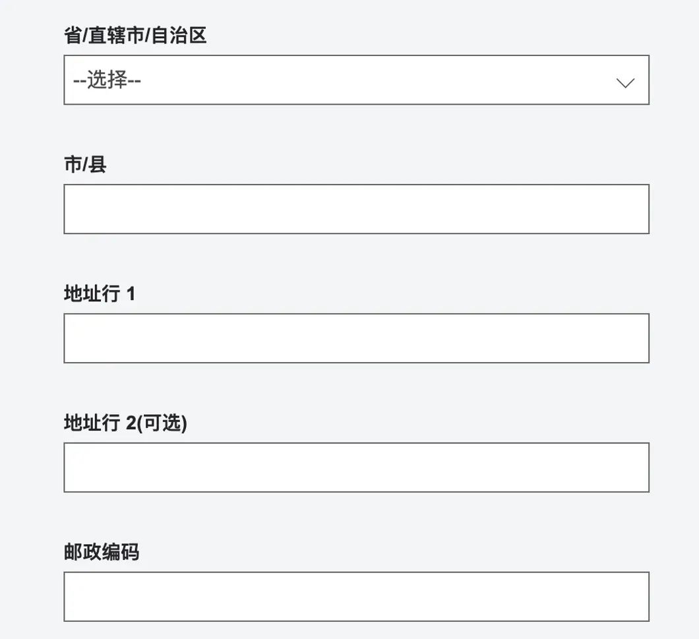Open the 省/直辖市/自治区 dropdown
This screenshot has width=699, height=639.
(x=356, y=80)
